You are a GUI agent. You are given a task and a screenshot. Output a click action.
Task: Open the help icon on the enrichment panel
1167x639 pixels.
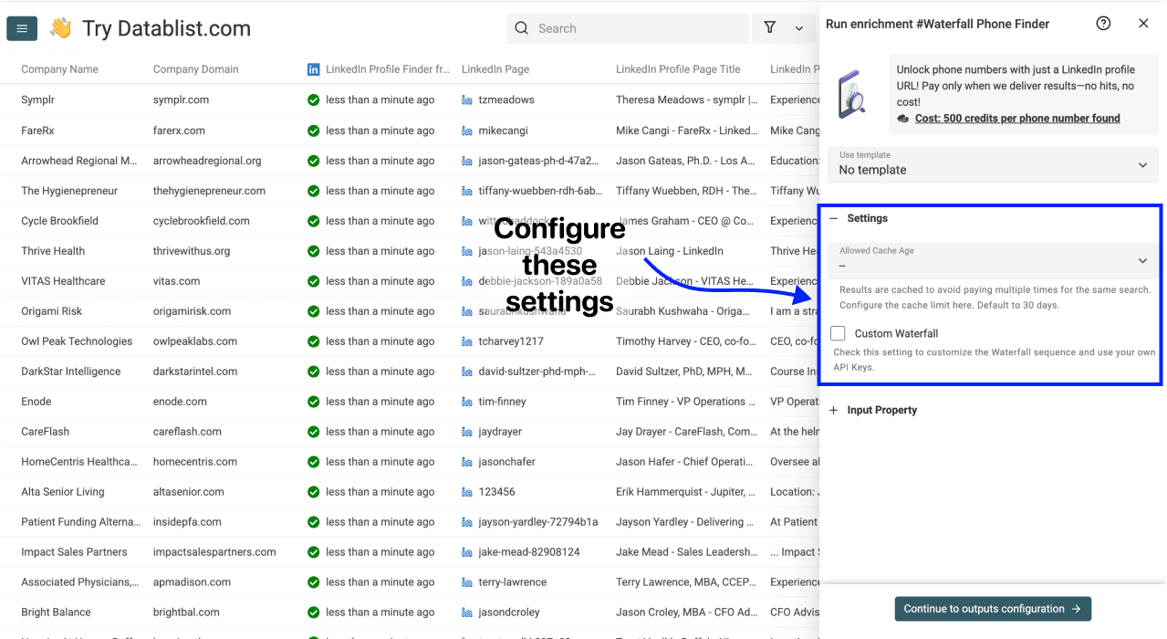click(1103, 23)
